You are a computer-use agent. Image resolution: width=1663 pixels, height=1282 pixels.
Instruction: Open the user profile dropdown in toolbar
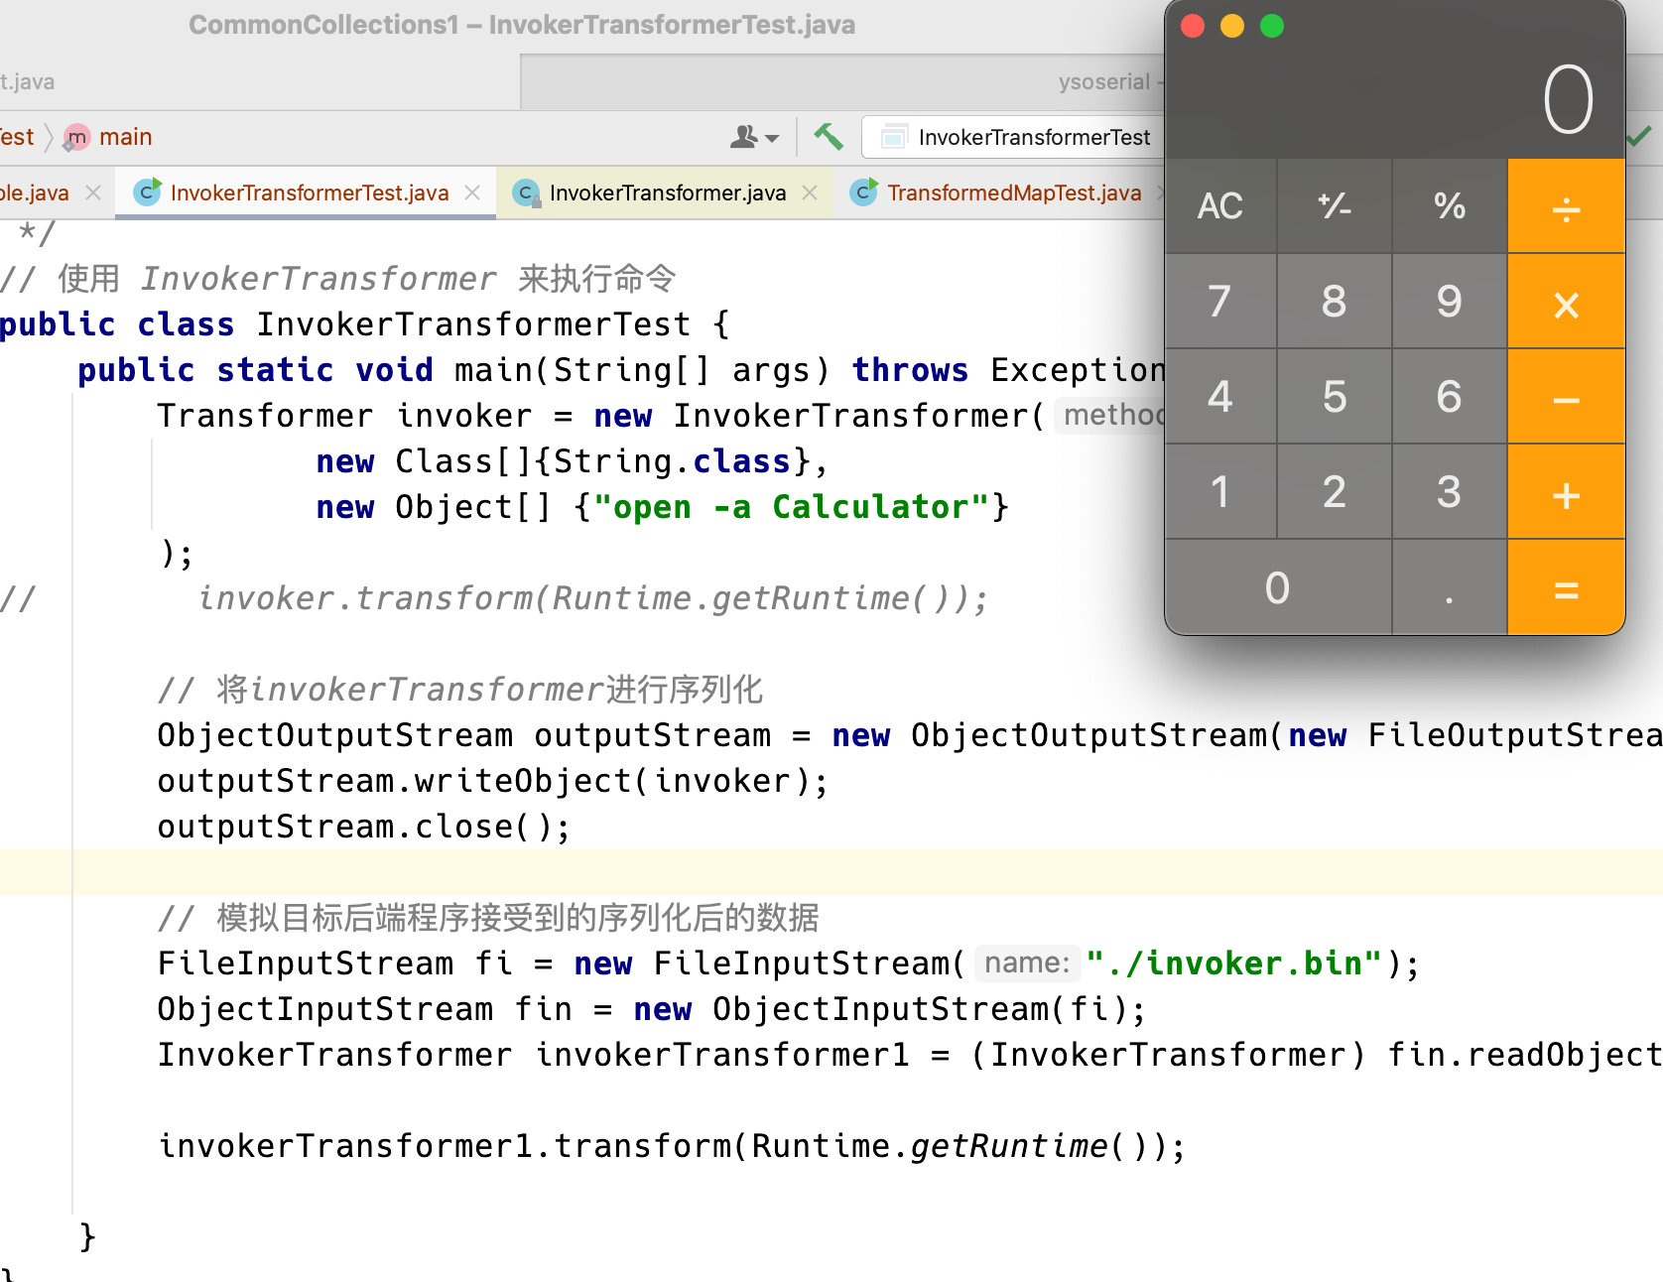(754, 137)
